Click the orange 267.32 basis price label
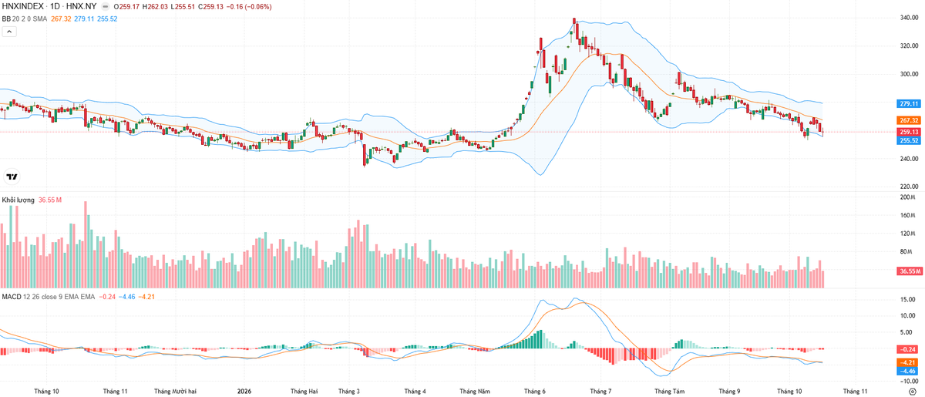This screenshot has width=925, height=397. (x=910, y=120)
